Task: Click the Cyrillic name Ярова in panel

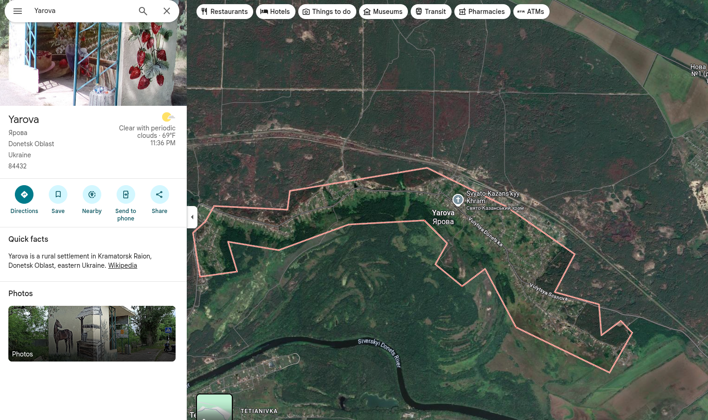Action: coord(18,133)
